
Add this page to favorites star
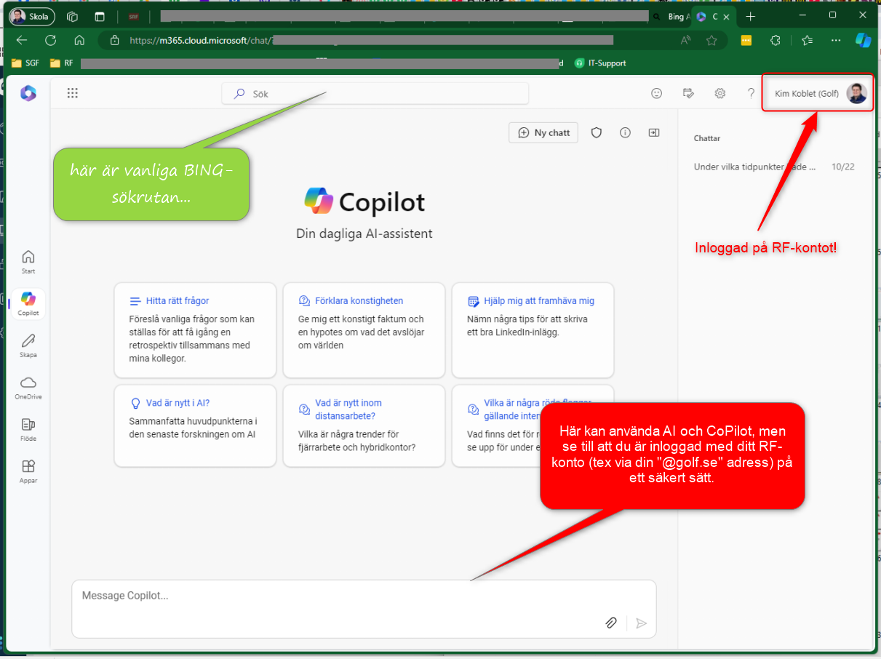711,40
